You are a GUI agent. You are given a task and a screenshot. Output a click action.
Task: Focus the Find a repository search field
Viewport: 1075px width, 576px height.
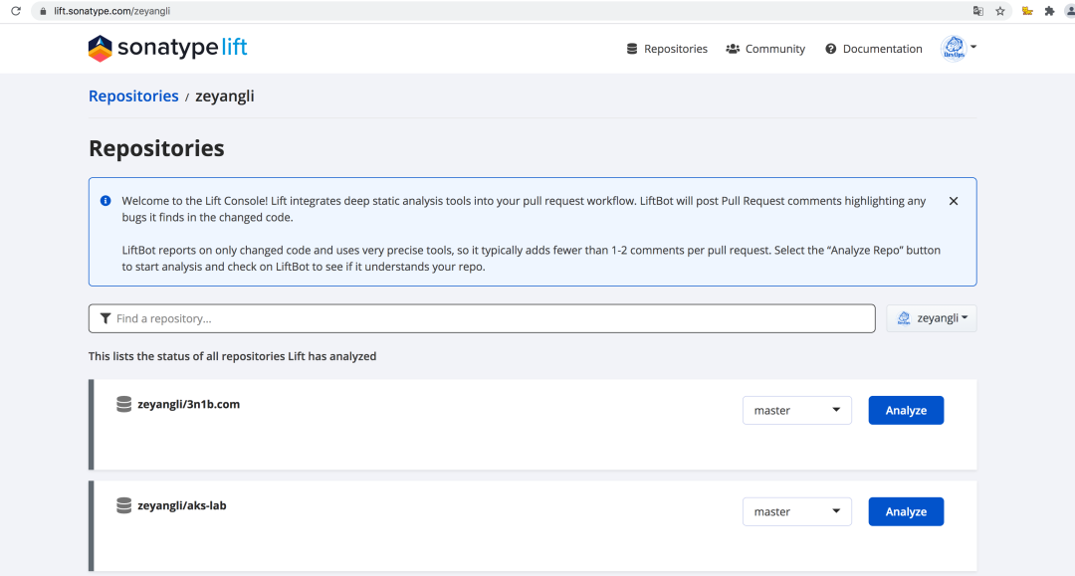[x=482, y=318]
